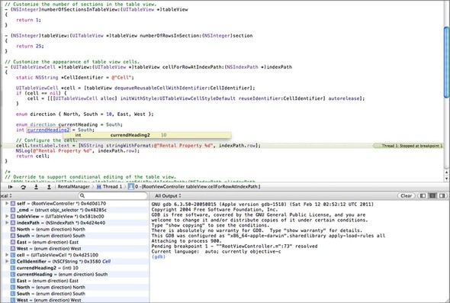450x303 pixels.
Task: Click the numberOfRowsInSection method signature
Action: coord(129,36)
